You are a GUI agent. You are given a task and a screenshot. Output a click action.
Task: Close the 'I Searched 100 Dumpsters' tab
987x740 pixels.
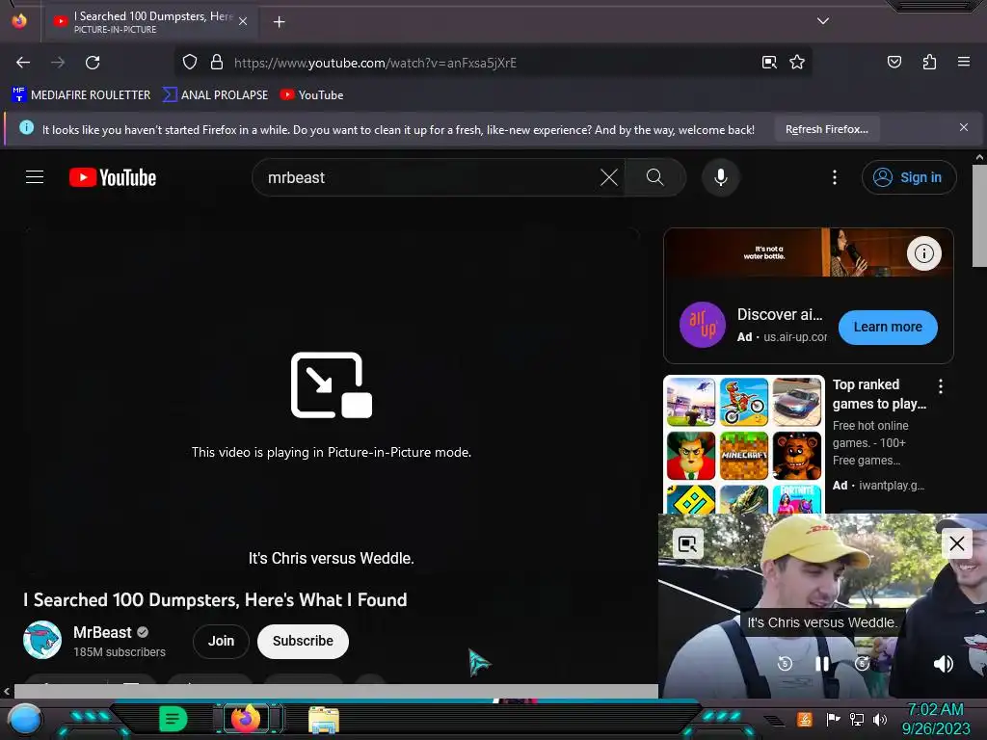(x=243, y=21)
